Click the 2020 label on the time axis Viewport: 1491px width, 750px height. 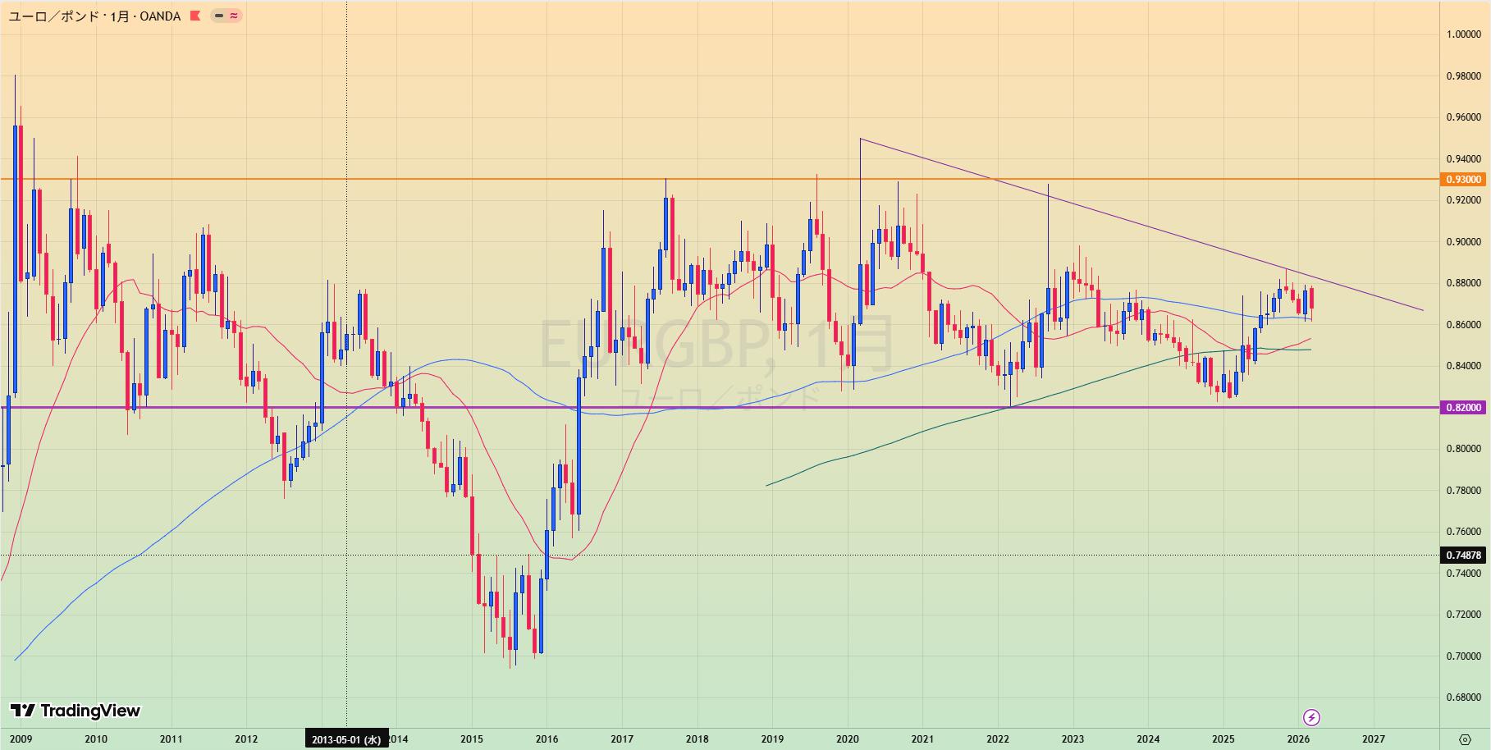coord(848,739)
